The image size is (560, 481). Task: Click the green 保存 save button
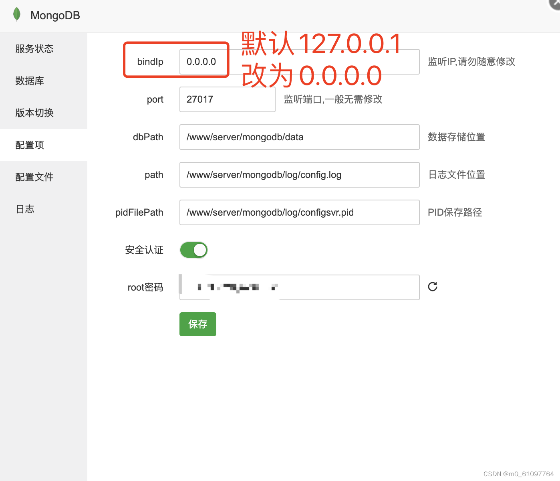[x=198, y=324]
